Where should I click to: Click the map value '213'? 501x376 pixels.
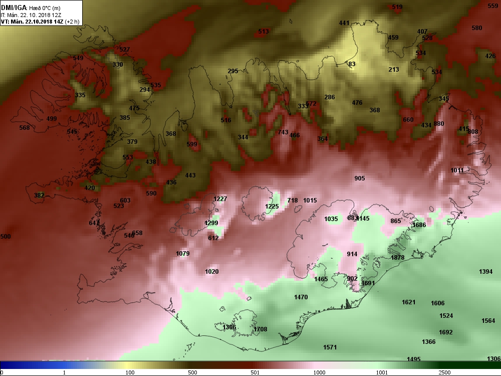click(394, 69)
